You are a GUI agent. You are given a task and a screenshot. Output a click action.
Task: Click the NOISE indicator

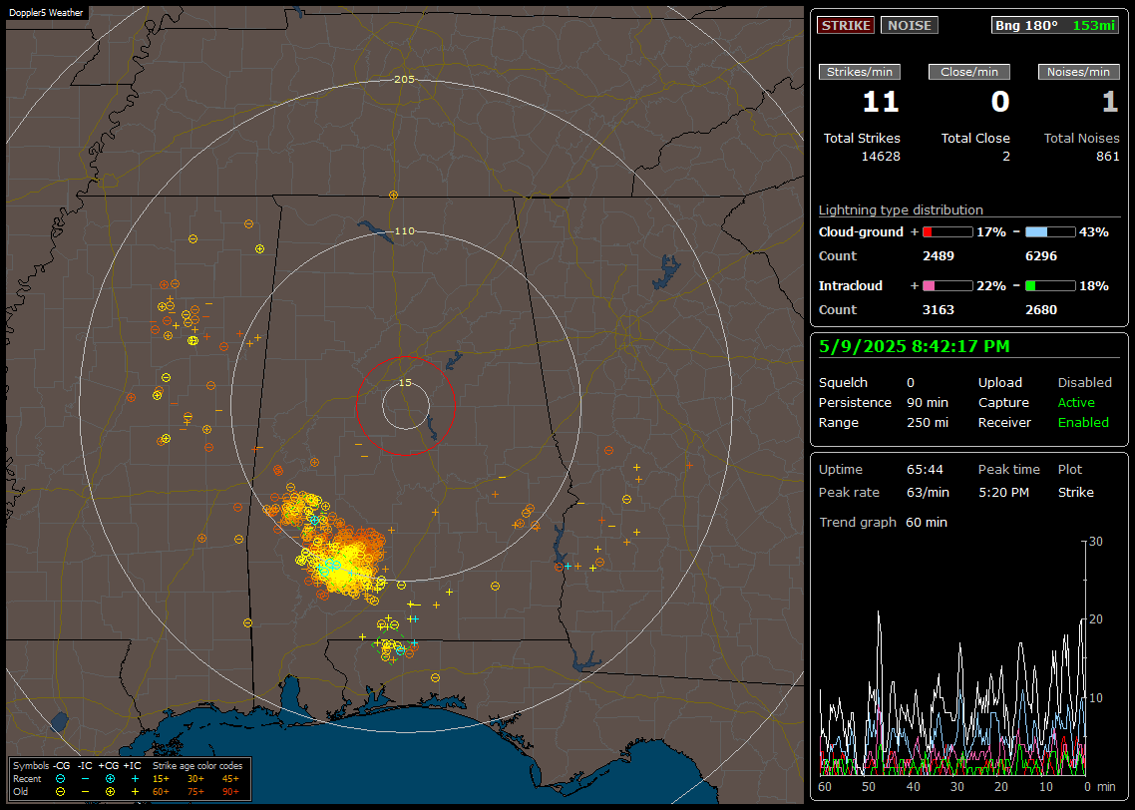click(x=910, y=25)
